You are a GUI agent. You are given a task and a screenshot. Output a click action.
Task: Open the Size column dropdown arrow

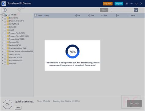(88, 16)
